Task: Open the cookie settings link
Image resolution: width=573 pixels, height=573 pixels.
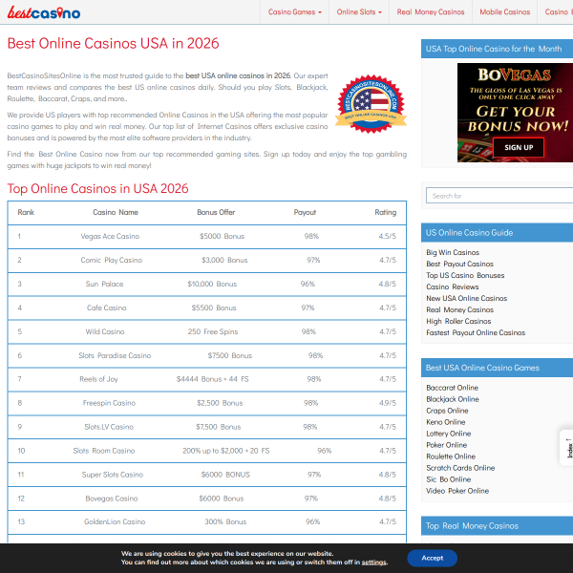Action: 373,562
